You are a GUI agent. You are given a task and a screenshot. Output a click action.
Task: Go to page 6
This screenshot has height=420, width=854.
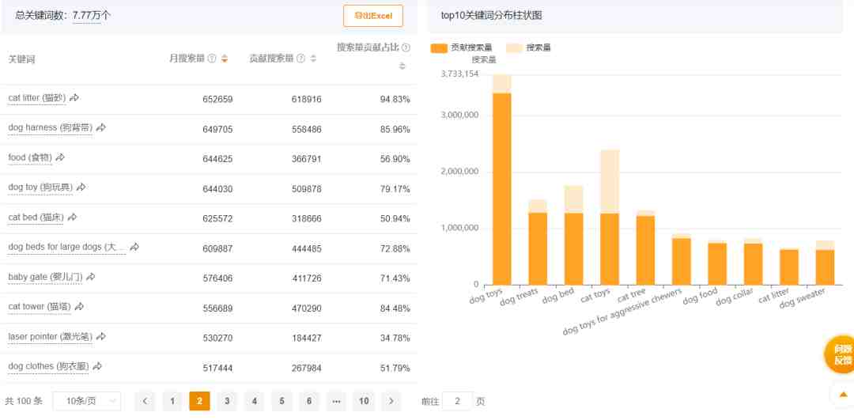[309, 401]
